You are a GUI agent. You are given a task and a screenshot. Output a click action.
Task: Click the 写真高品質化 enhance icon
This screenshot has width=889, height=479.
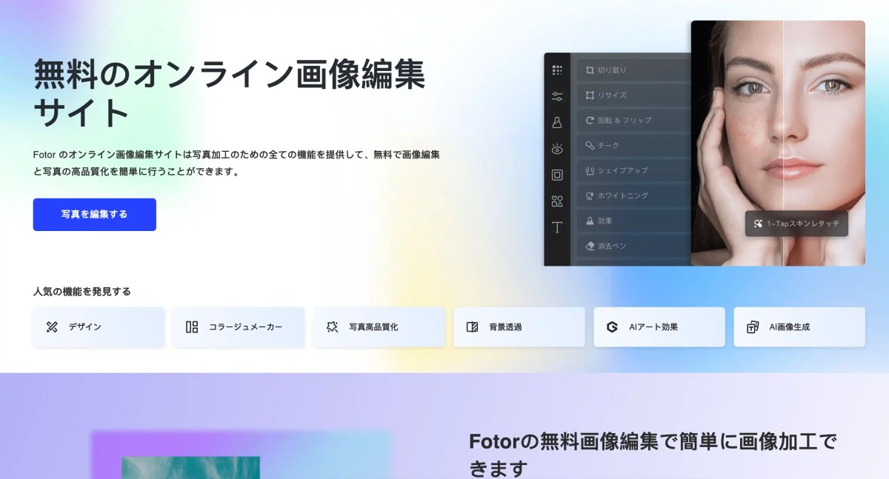pos(332,326)
